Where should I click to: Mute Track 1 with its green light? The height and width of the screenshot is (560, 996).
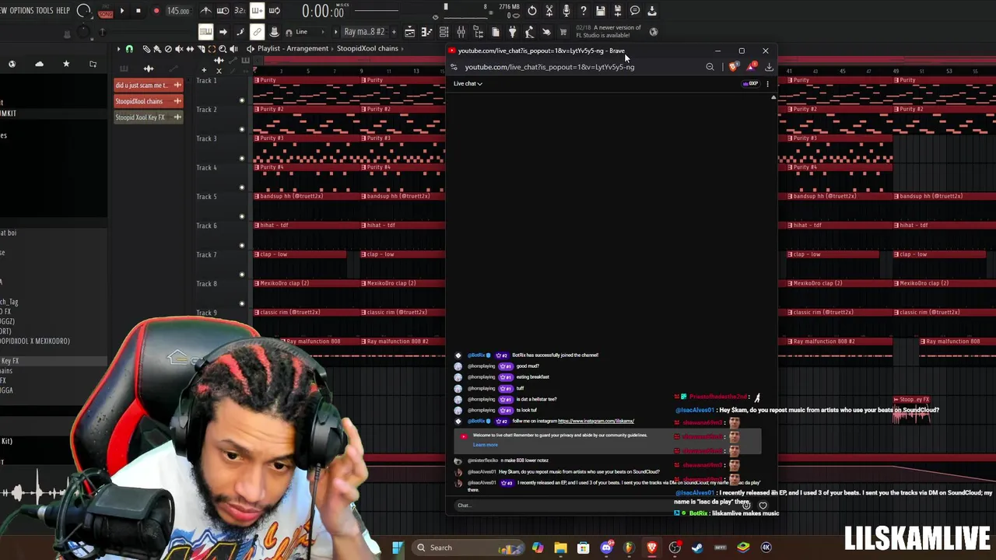tap(242, 100)
